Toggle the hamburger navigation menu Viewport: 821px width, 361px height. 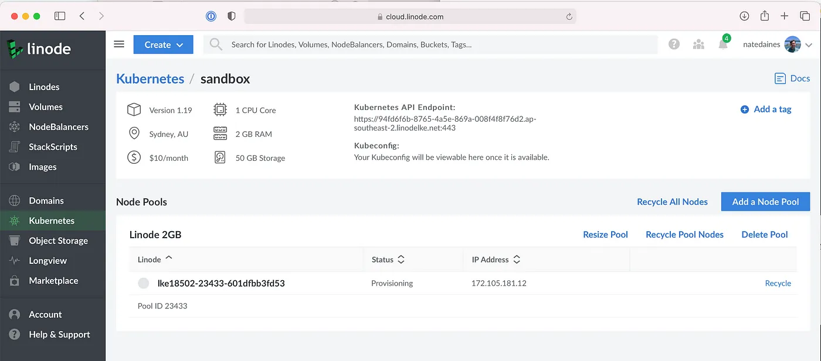click(x=119, y=44)
